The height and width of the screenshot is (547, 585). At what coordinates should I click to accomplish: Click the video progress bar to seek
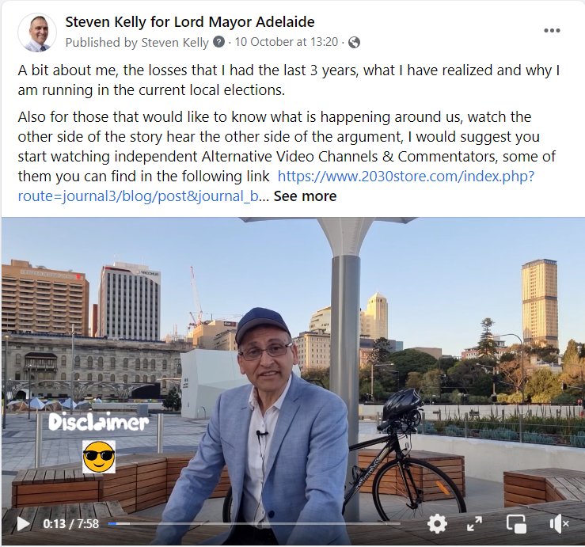[x=254, y=523]
